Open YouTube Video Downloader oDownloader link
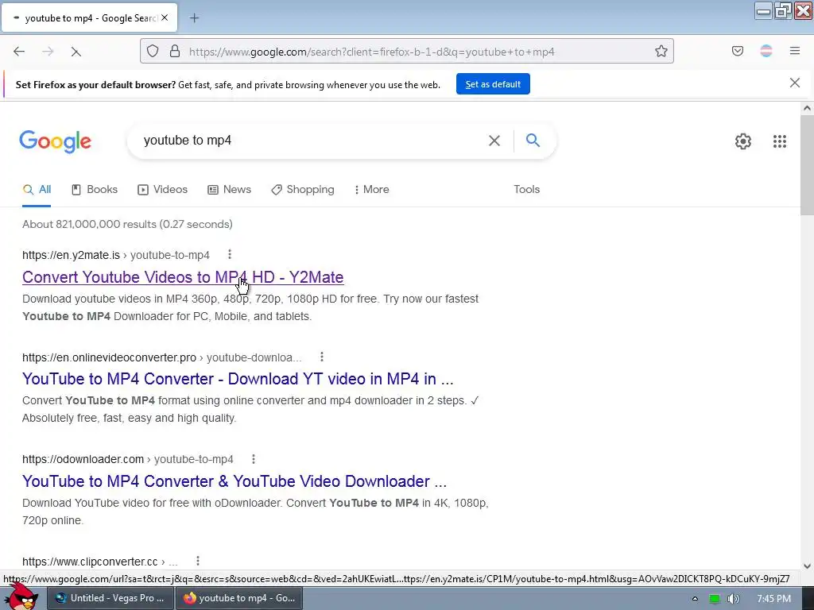The image size is (814, 610). (235, 481)
